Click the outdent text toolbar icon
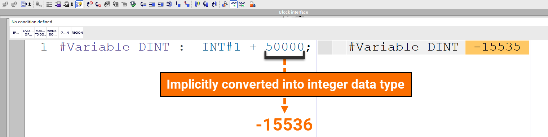The height and width of the screenshot is (137, 548). pos(160,4)
